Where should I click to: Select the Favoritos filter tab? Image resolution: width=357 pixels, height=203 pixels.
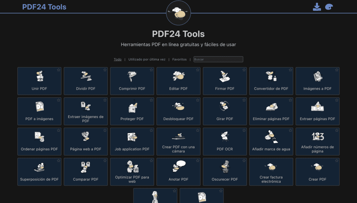pos(180,59)
